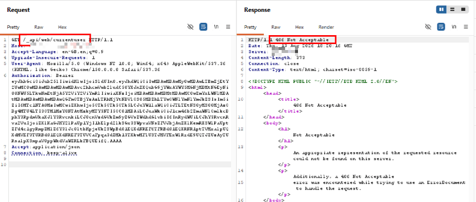Click the Host request header line
Image resolution: width=476 pixels, height=202 pixels.
click(52, 46)
